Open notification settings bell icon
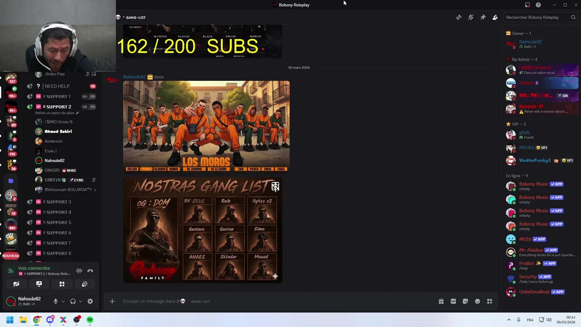 [471, 17]
